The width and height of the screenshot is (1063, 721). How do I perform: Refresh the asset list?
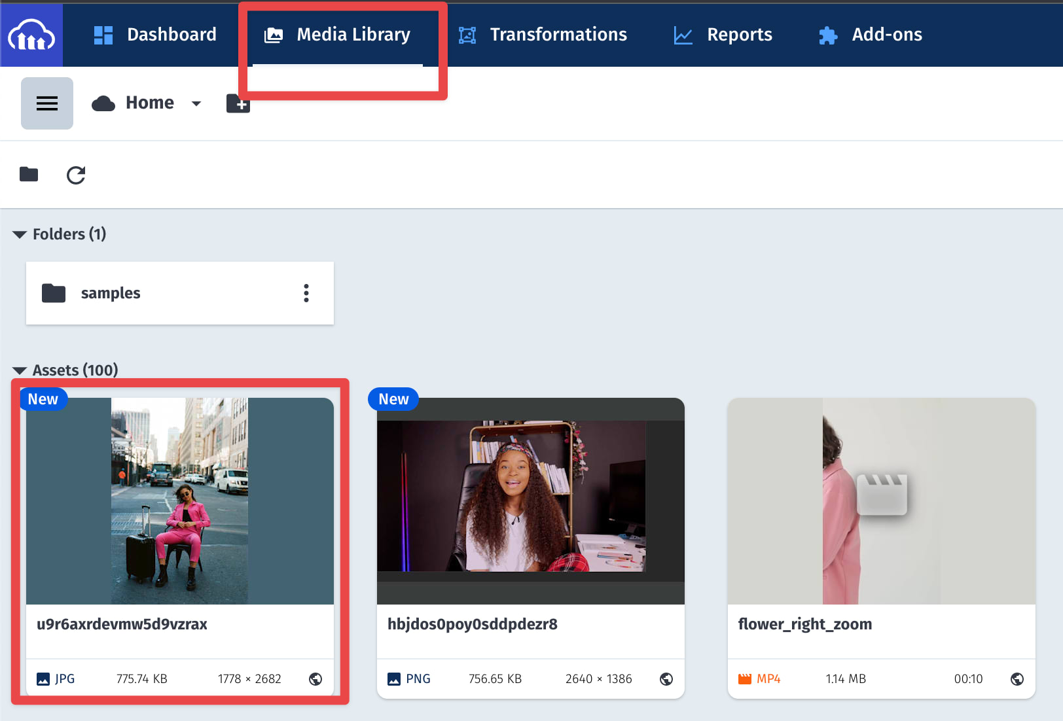(76, 175)
